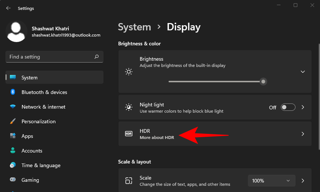Click the Personalization paintbrush icon
320x192 pixels.
(x=13, y=121)
